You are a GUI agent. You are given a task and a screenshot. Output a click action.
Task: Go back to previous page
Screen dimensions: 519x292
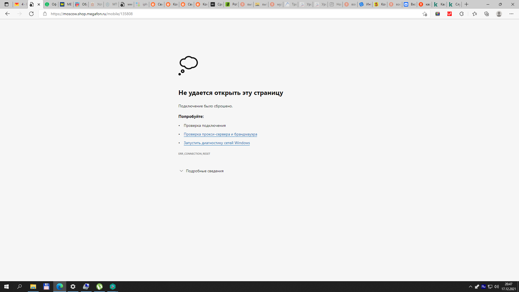click(8, 14)
